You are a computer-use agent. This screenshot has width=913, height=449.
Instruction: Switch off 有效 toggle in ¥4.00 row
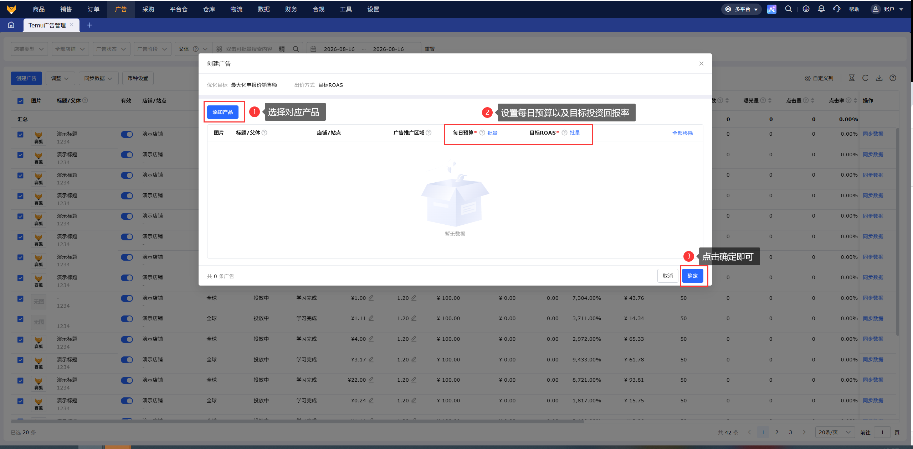point(127,339)
